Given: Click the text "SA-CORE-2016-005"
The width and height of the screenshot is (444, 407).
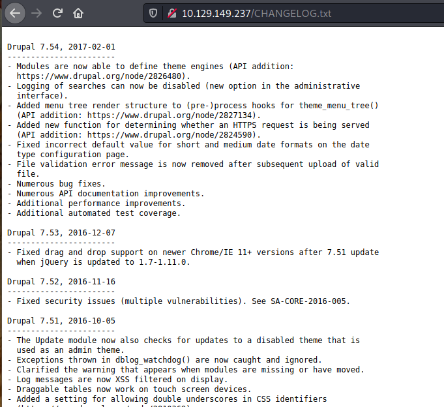Looking at the screenshot, I should click(x=308, y=301).
